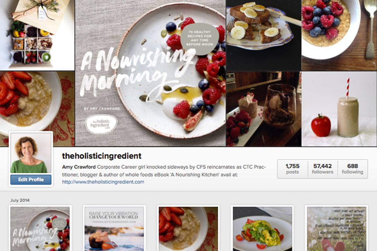377x251 pixels.
Task: Click the smoothie jar with apple photo
Action: (339, 109)
